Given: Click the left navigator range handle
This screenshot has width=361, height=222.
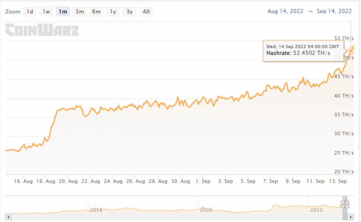Looking at the screenshot, I should [343, 205].
